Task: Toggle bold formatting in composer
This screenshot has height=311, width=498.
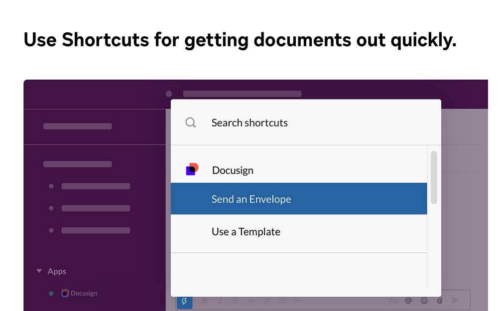Action: coord(205,301)
